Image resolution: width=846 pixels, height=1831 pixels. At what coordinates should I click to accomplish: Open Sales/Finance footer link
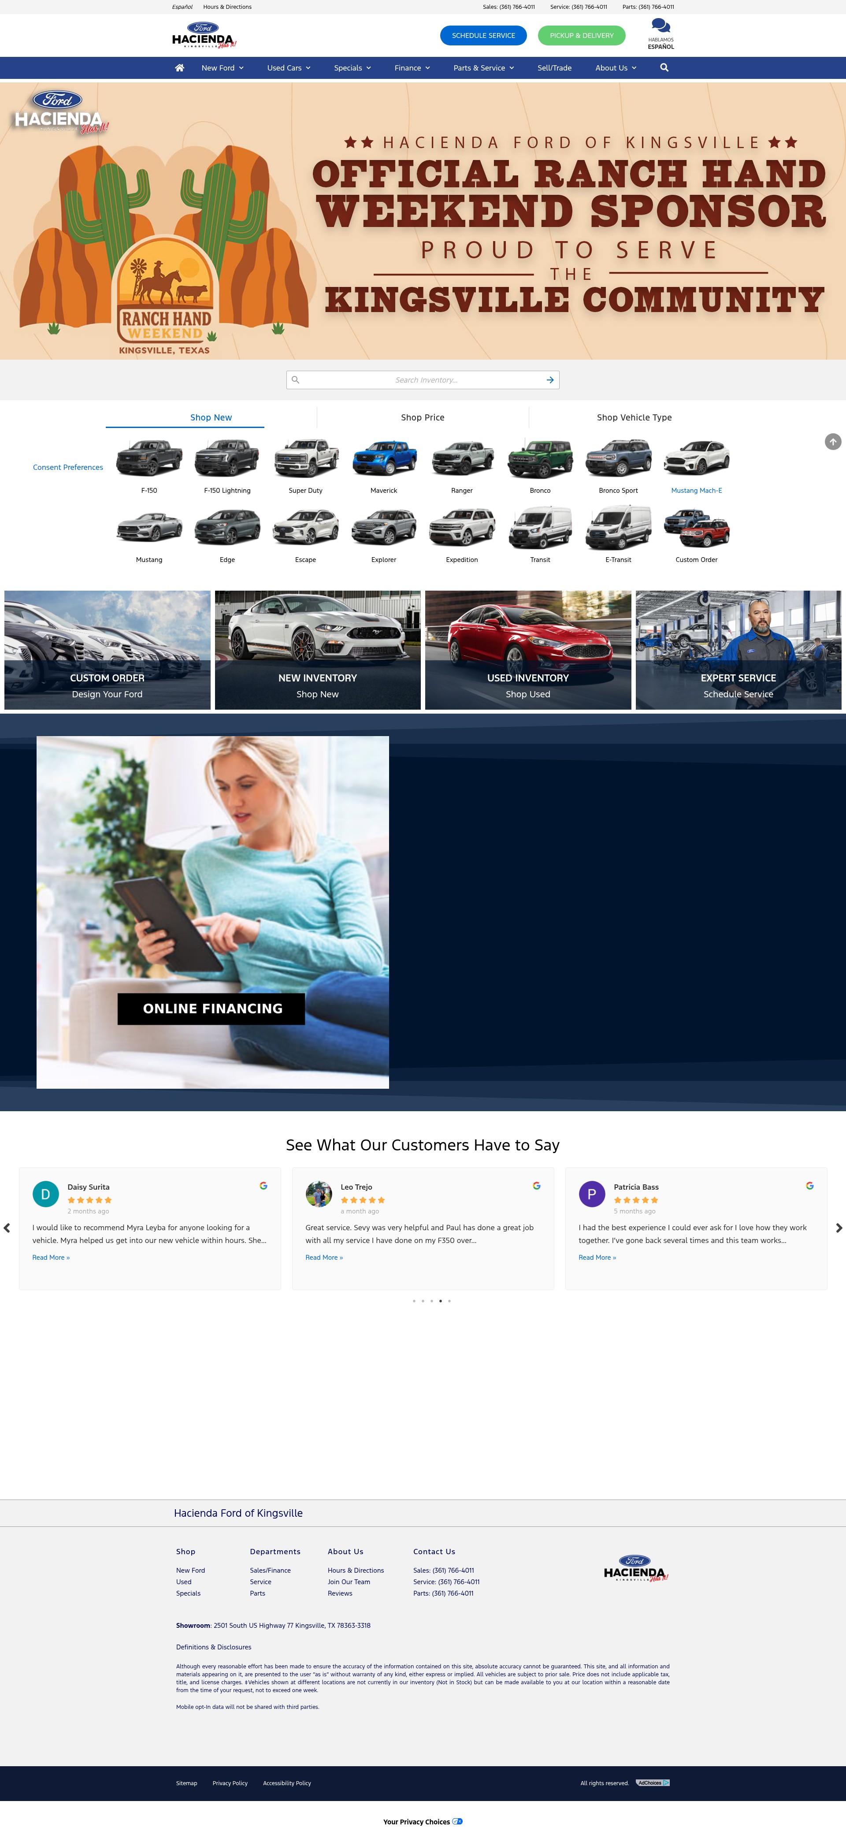[270, 1570]
